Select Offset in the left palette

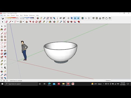pos(5,57)
